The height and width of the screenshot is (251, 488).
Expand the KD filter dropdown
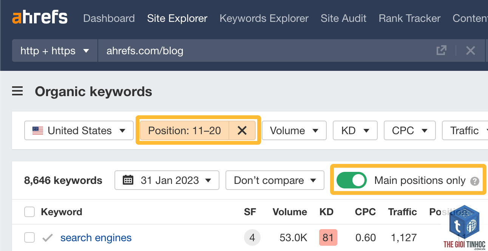[x=355, y=130]
